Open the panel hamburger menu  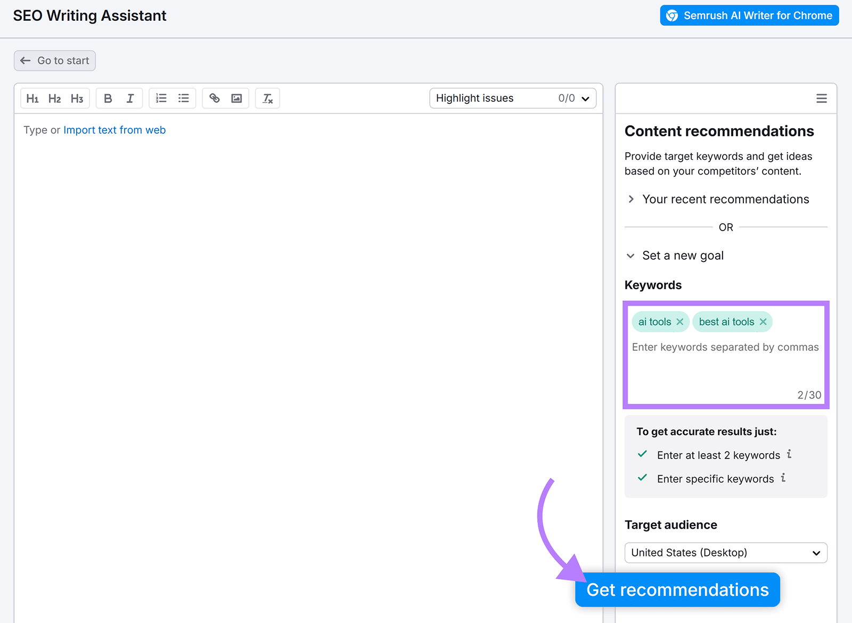pos(821,98)
